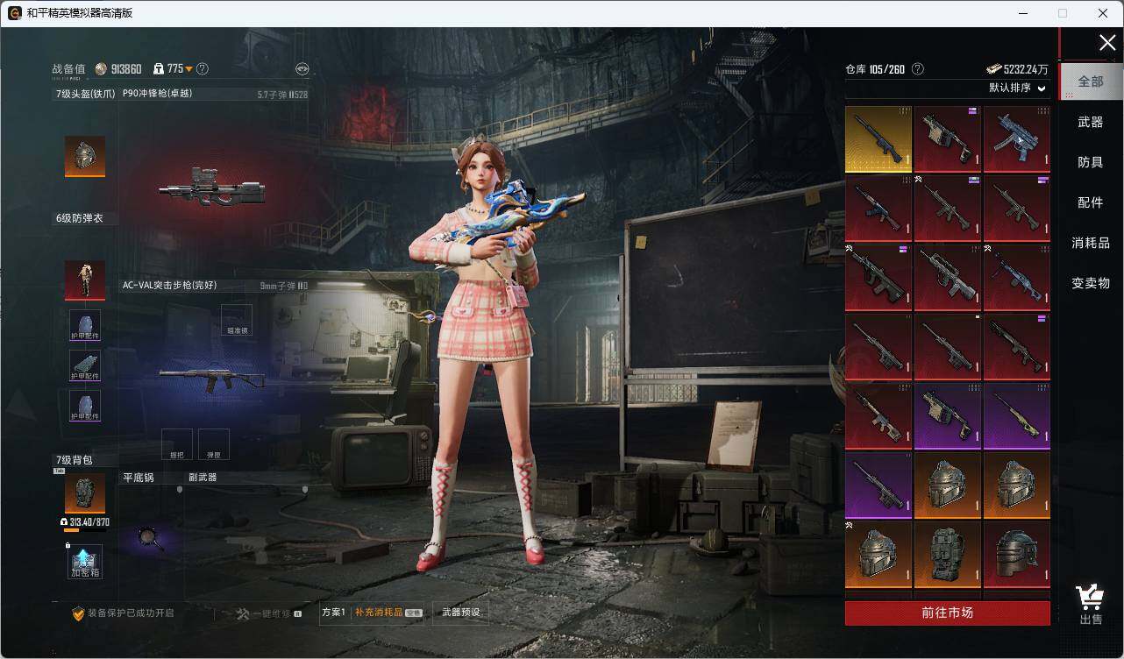This screenshot has height=659, width=1124.
Task: Open the equipped 7级头盔 helmet slot
Action: tap(85, 156)
